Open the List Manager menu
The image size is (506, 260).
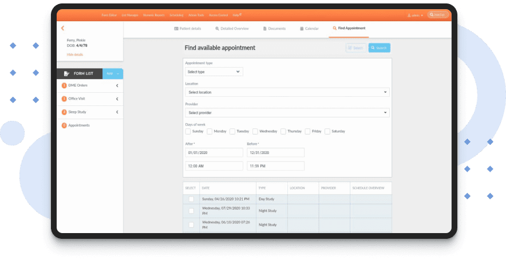(130, 15)
